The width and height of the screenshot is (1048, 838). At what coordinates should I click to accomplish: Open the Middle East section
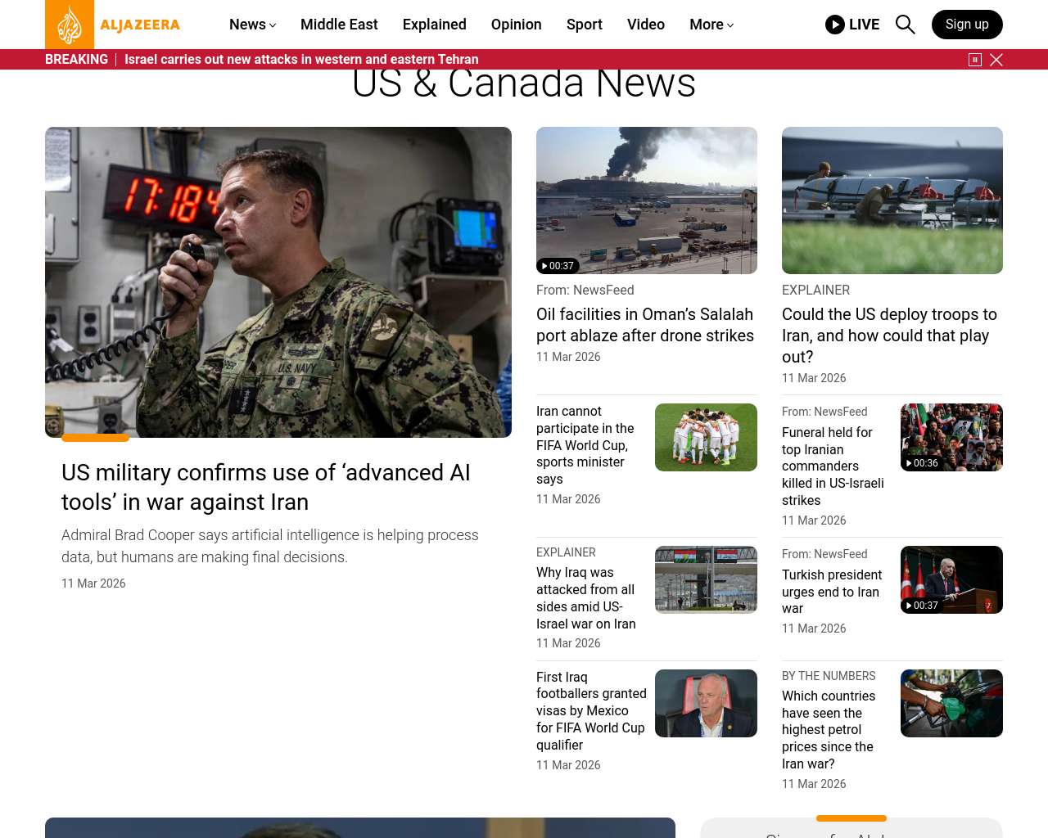click(x=339, y=25)
